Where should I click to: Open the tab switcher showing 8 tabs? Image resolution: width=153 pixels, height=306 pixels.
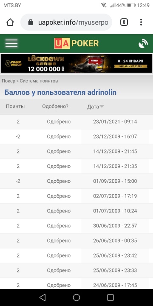pos(124,22)
